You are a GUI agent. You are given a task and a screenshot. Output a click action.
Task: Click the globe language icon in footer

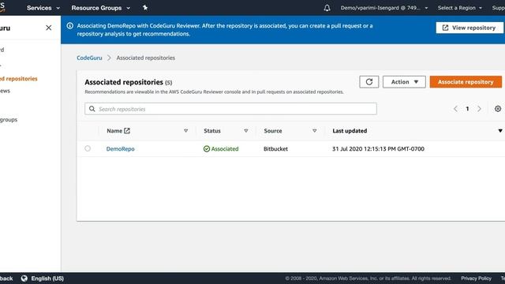click(24, 278)
